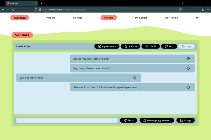Click the diamond icon on first raisins message

[188, 59]
